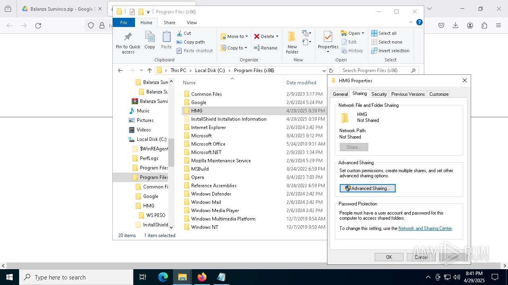
Task: Select the Windows Defender folder
Action: 254,194
